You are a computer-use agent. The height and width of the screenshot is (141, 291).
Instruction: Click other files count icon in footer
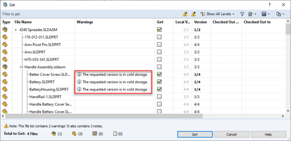point(115,134)
